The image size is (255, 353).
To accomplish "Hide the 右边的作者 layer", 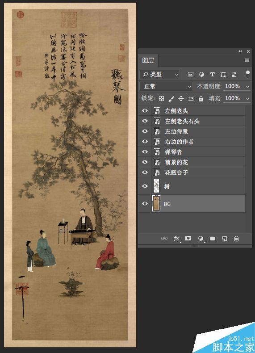I will coord(145,141).
